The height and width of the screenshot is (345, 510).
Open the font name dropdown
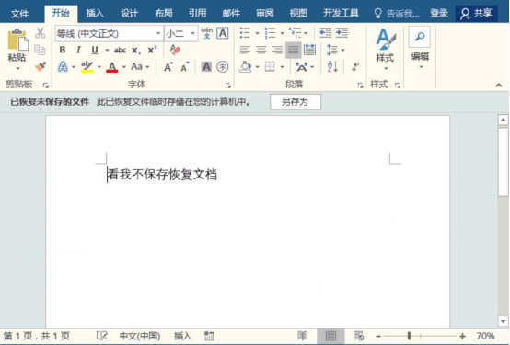coord(158,33)
